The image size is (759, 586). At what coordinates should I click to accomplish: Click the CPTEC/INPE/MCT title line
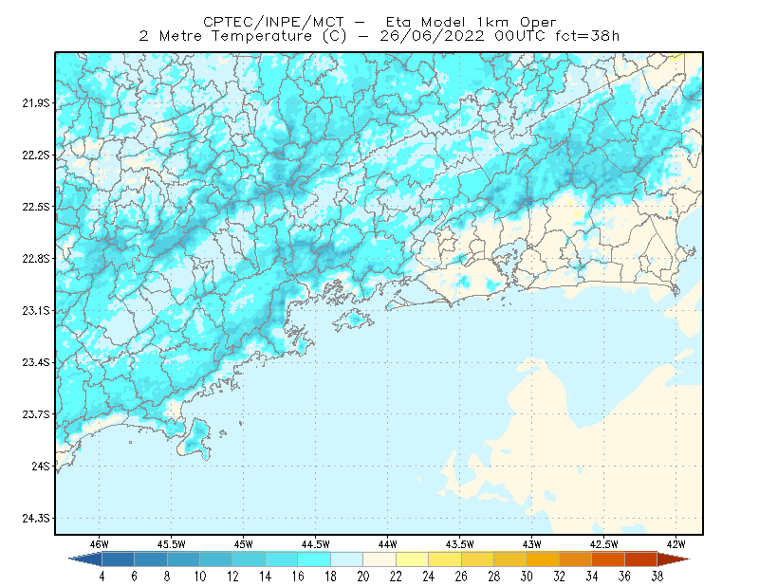click(x=379, y=22)
